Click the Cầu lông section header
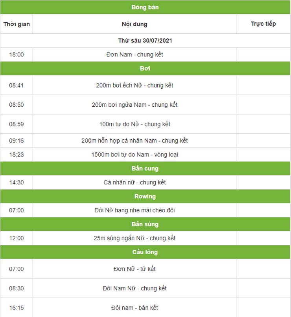The width and height of the screenshot is (291, 317). (145, 252)
